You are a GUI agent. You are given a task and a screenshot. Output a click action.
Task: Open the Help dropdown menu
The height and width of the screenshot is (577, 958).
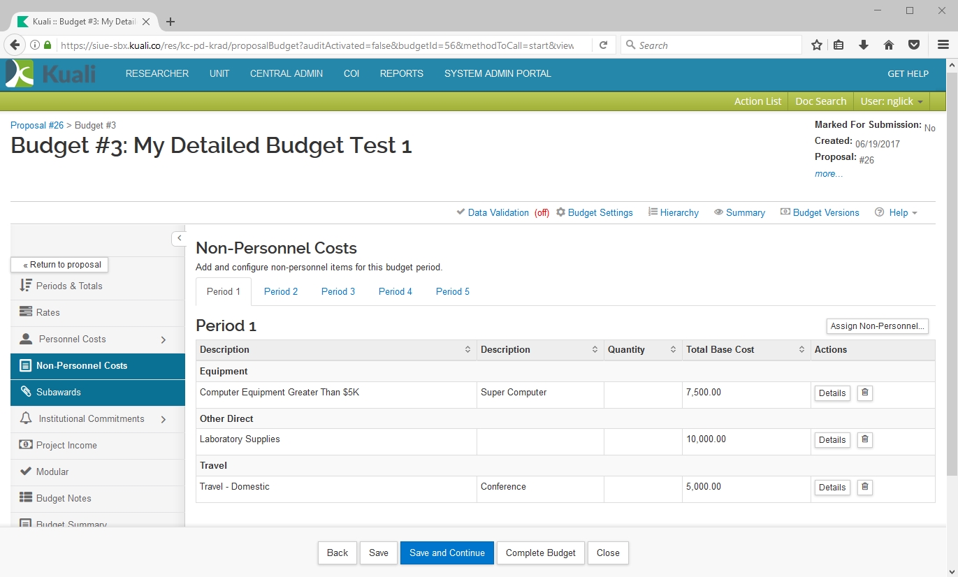[898, 212]
